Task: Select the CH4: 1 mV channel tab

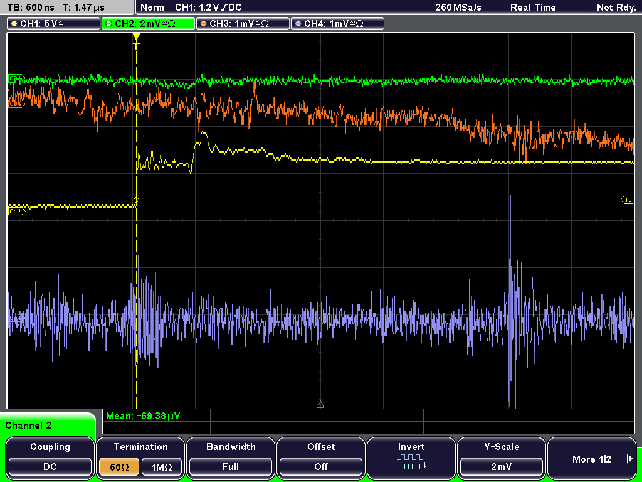Action: [337, 24]
